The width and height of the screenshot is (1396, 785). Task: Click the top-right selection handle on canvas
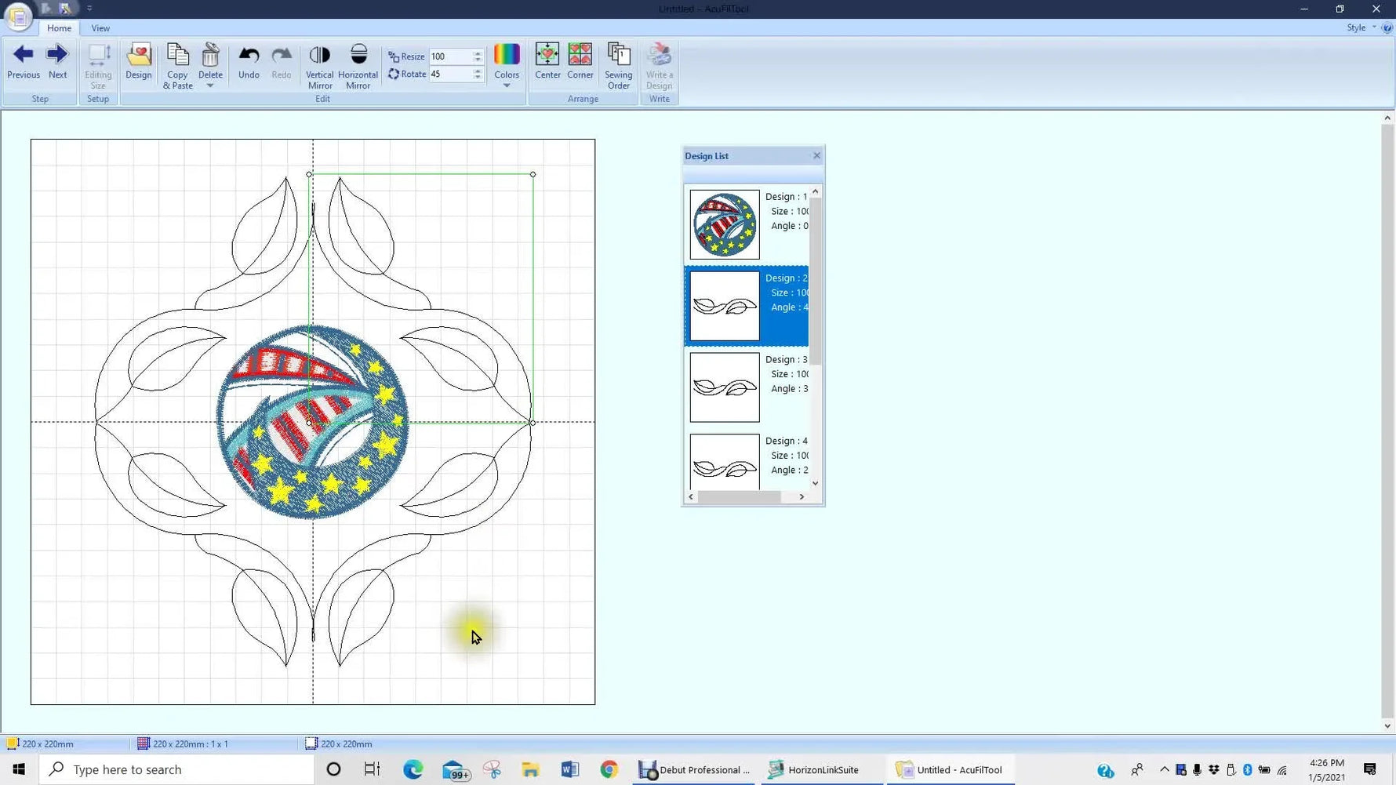coord(533,174)
